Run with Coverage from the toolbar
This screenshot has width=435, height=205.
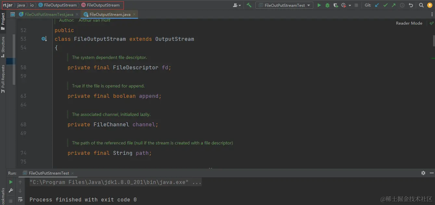click(x=335, y=5)
